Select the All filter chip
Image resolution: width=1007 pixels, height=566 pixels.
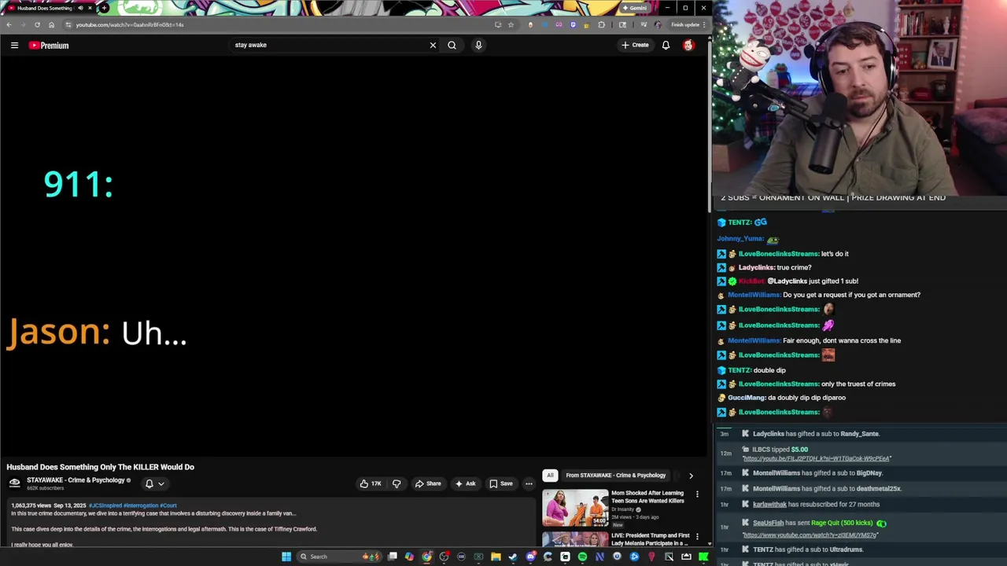coord(550,475)
